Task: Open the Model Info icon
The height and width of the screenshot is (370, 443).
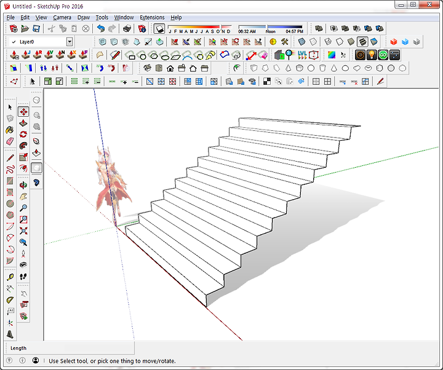Action: tap(142, 28)
